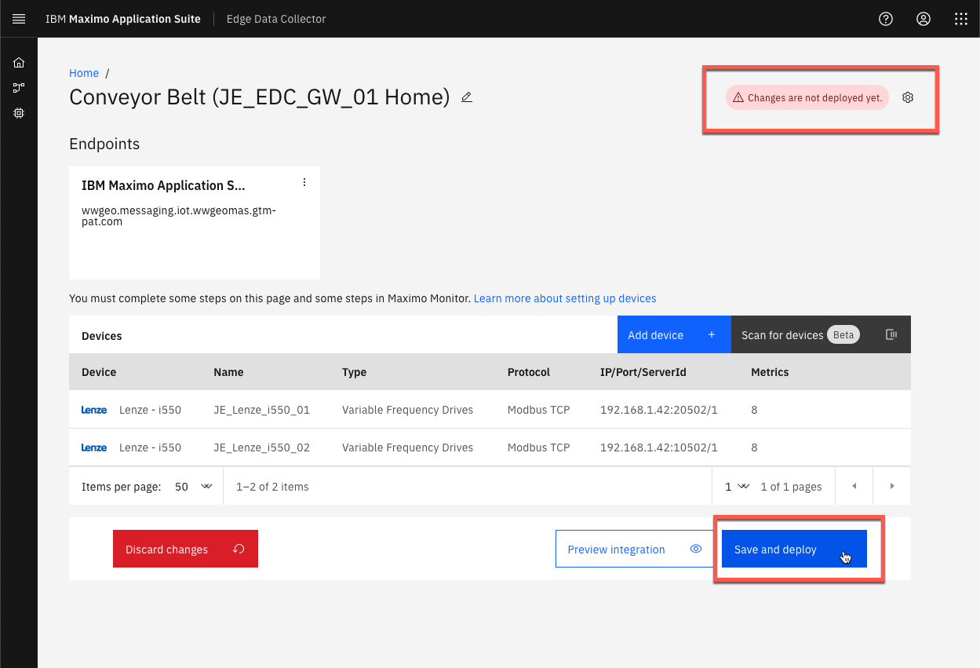Click the '1–2 of 2 items' pagination text

272,487
